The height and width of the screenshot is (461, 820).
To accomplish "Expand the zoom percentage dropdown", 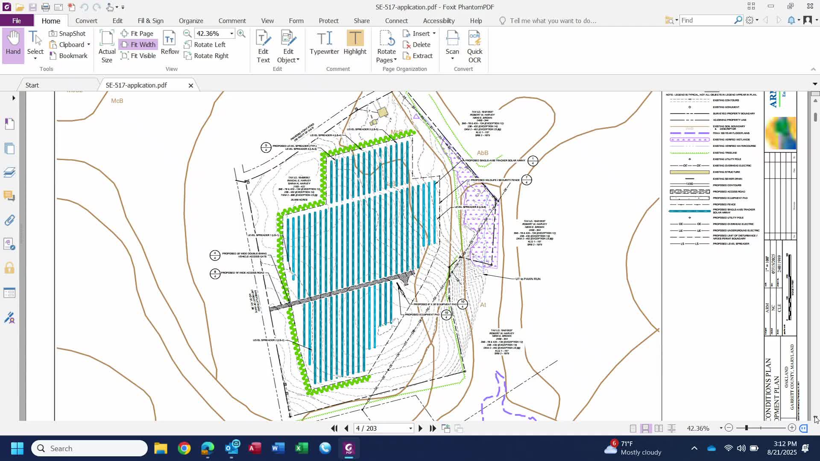I will pos(231,33).
